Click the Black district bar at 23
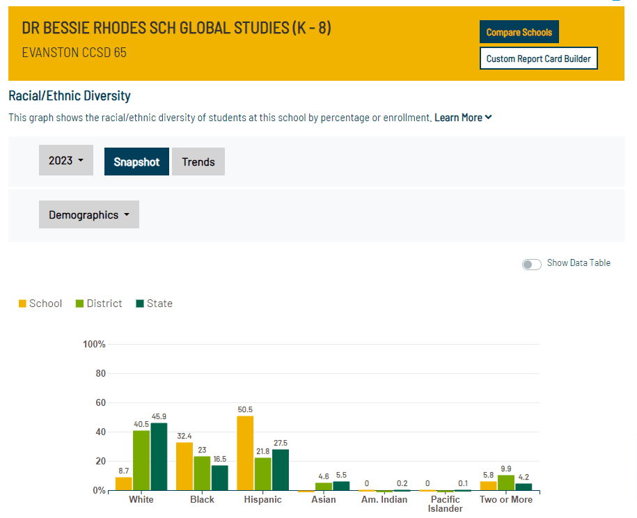The width and height of the screenshot is (637, 518). tap(202, 473)
